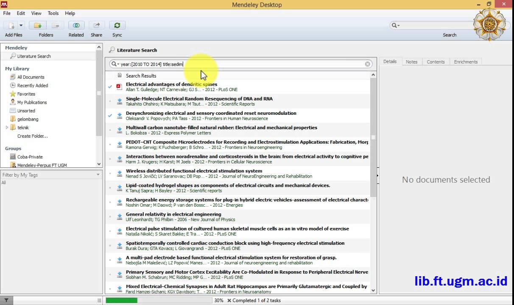Click the create new folder icon

point(38,25)
